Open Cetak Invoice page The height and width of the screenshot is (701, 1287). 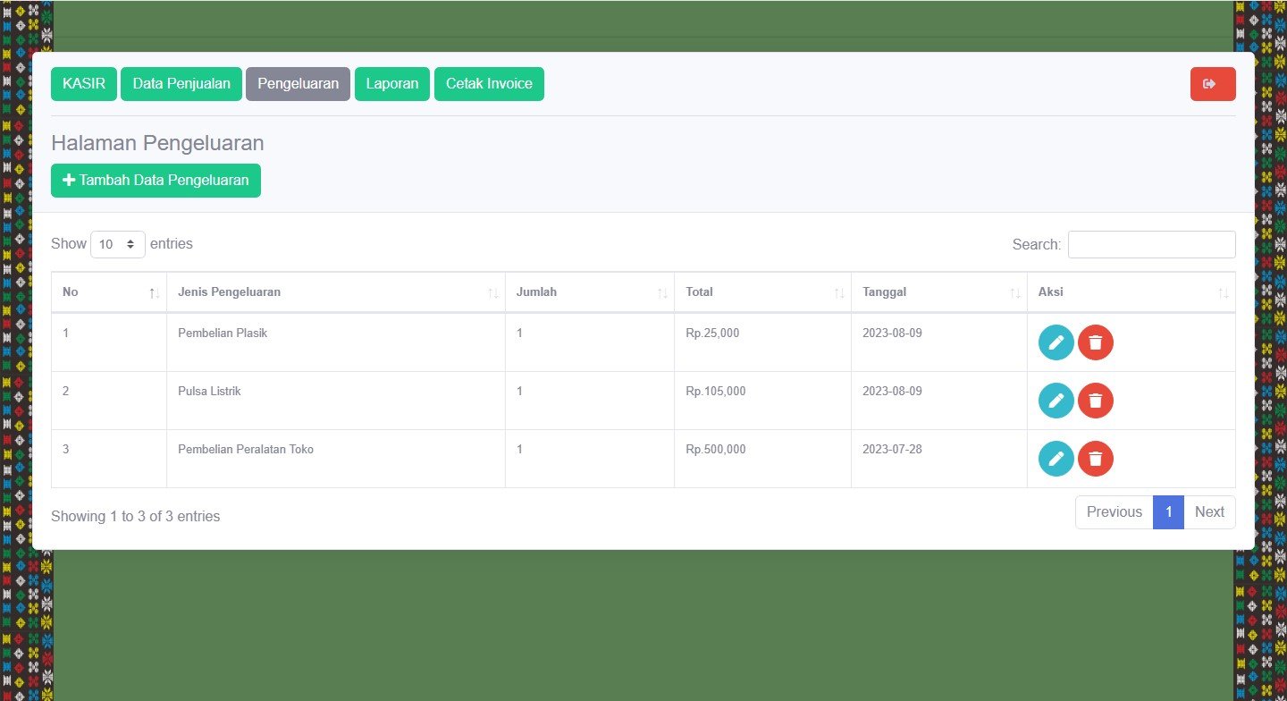tap(489, 84)
